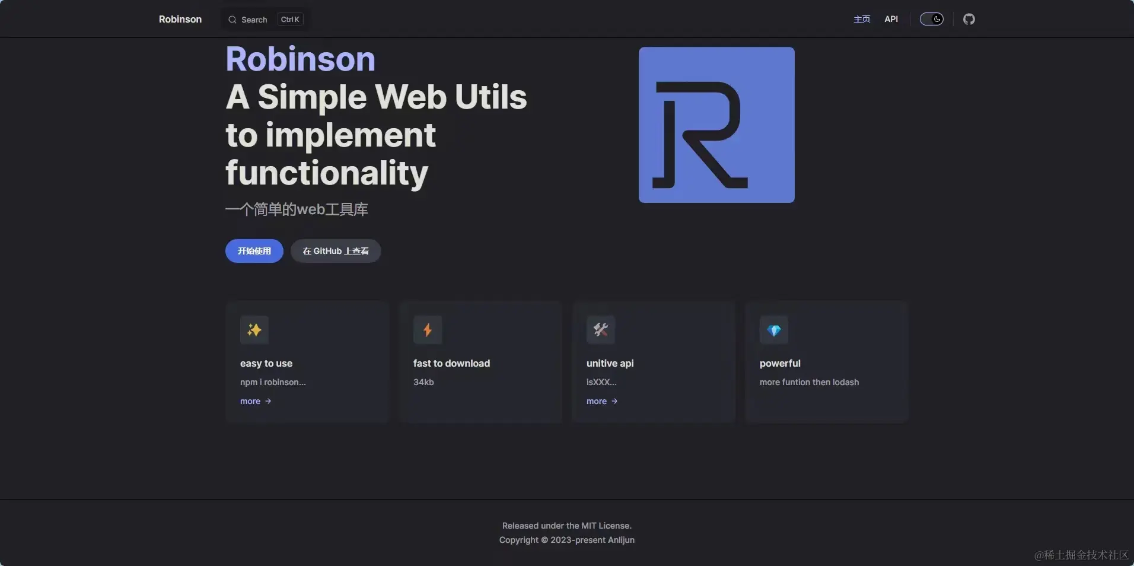Click the 开始使用 get started button
Viewport: 1134px width, 566px height.
tap(254, 251)
